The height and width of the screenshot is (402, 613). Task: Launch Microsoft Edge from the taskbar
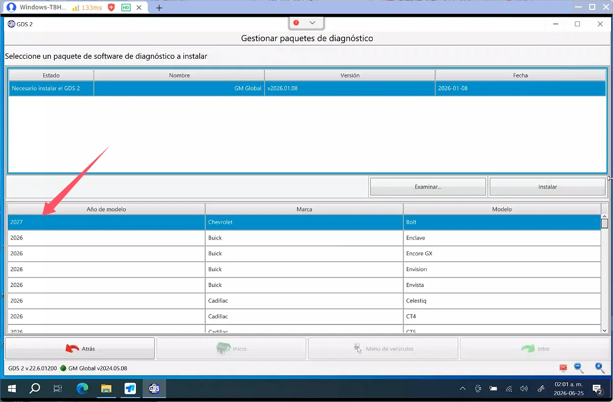(x=82, y=389)
